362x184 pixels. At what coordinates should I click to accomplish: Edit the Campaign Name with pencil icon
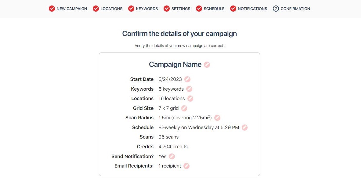tap(207, 65)
